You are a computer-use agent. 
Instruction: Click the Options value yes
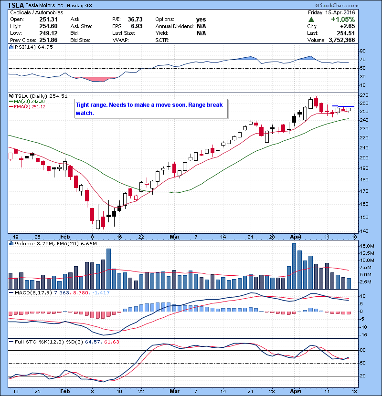coord(201,20)
